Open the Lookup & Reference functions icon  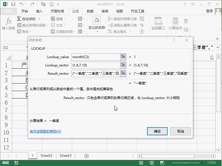[80, 19]
